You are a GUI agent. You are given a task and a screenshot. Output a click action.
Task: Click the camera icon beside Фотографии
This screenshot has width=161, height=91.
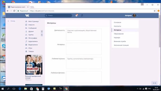coord(26,38)
